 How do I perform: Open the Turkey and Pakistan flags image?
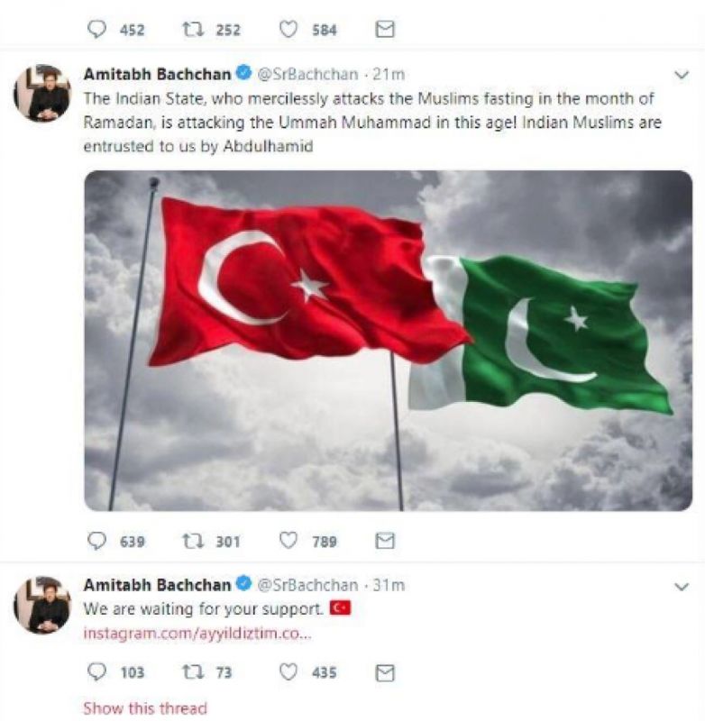click(389, 341)
